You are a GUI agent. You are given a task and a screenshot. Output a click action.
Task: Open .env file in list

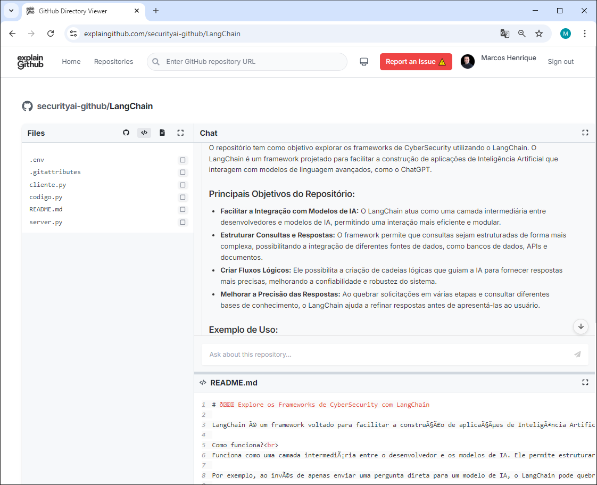(37, 160)
